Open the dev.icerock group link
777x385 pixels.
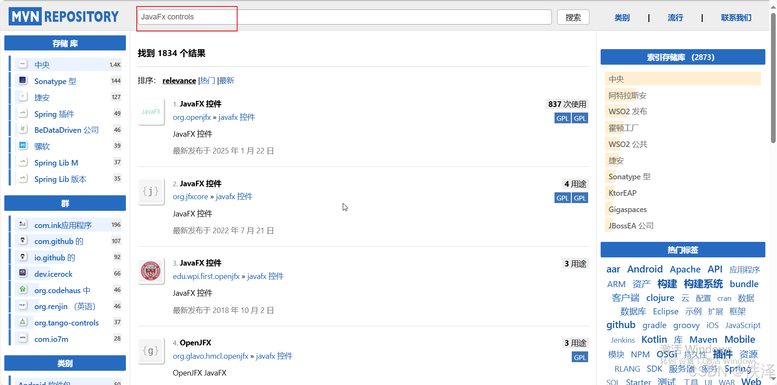pos(53,274)
